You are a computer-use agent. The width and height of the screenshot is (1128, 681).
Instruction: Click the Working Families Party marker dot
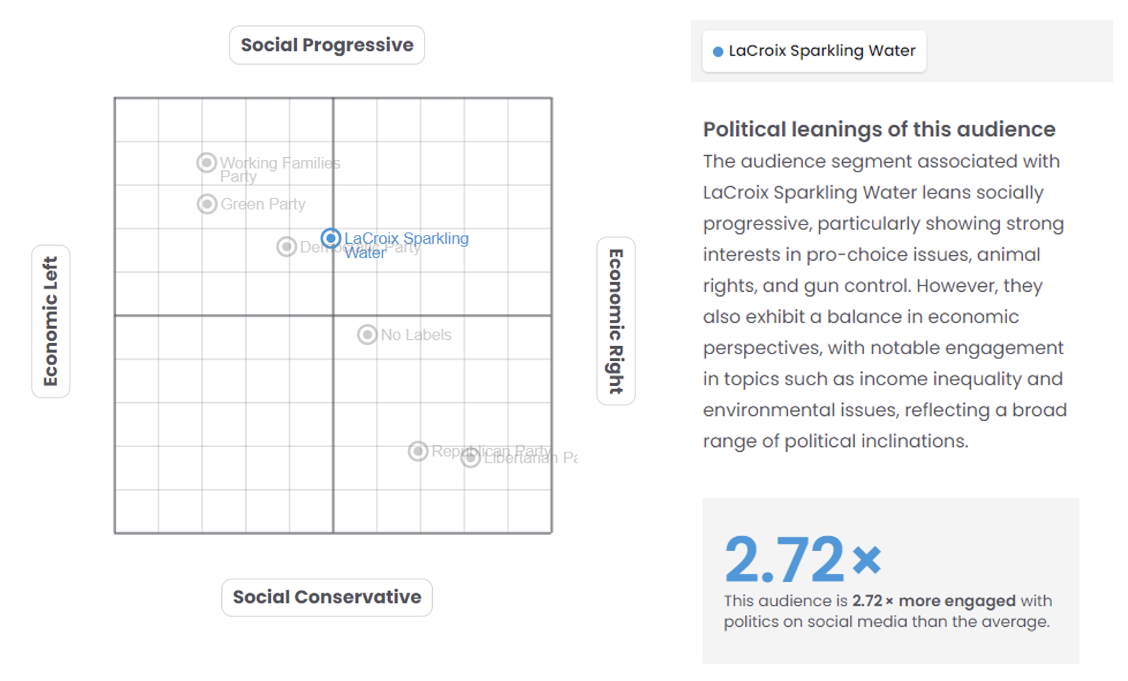[x=207, y=163]
